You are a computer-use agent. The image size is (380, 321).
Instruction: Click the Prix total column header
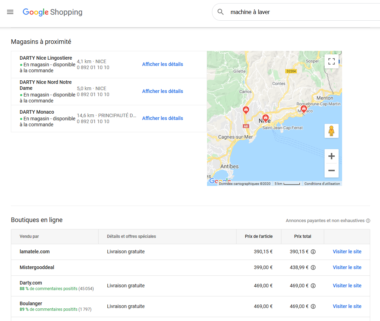[302, 236]
